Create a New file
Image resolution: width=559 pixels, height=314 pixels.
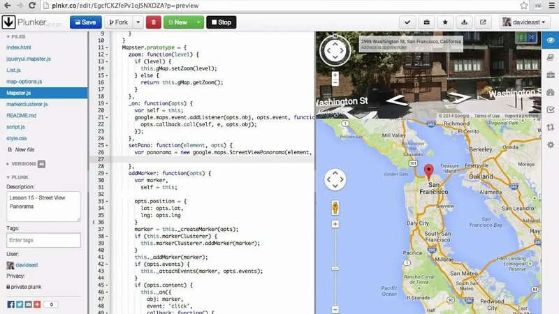[22, 150]
